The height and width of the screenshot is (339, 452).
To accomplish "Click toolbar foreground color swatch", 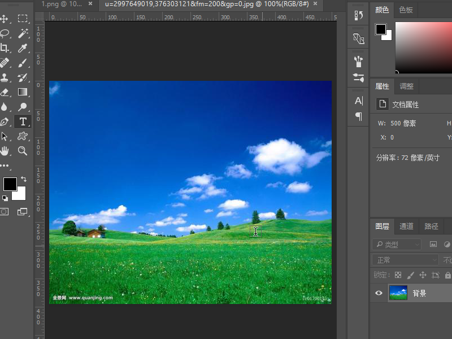I will pos(10,184).
